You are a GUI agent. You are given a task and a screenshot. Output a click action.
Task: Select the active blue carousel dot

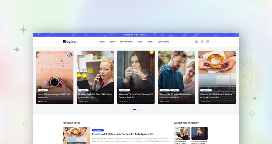[135, 109]
